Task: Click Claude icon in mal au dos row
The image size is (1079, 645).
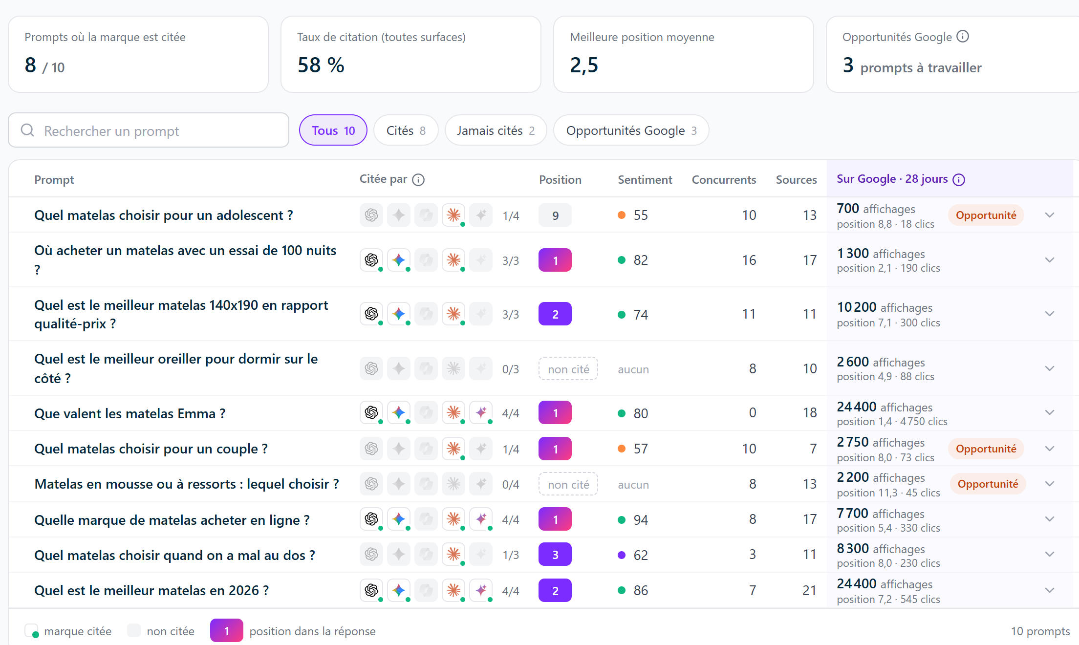Action: [453, 554]
